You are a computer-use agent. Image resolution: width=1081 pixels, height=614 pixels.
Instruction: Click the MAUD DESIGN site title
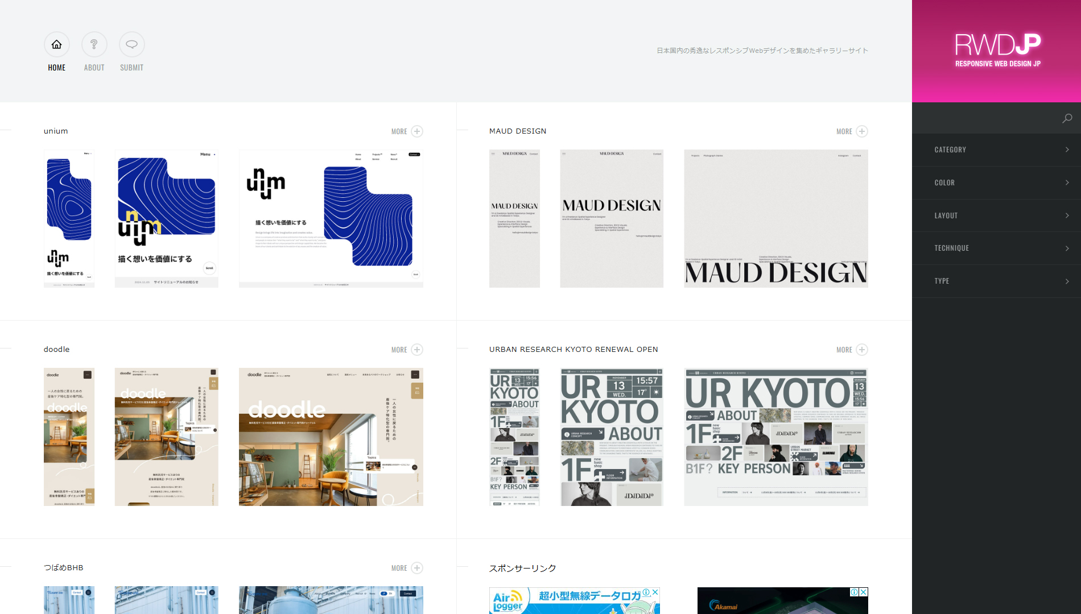point(518,131)
